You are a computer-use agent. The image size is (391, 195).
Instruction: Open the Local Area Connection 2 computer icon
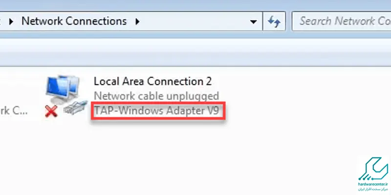pos(63,89)
